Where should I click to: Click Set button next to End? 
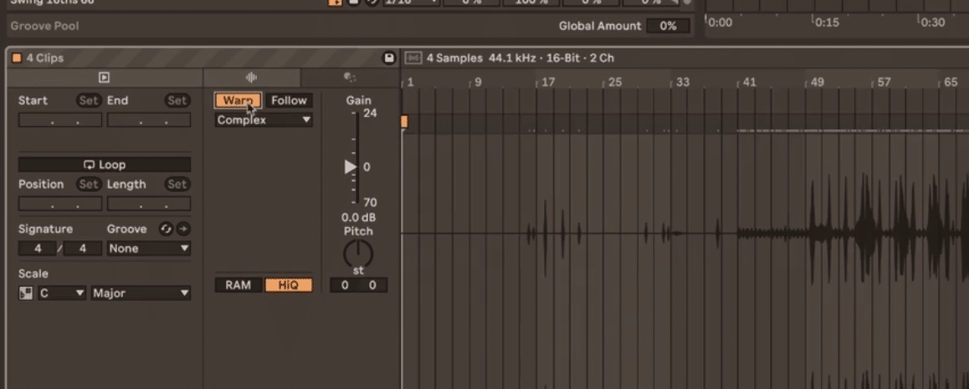click(177, 100)
